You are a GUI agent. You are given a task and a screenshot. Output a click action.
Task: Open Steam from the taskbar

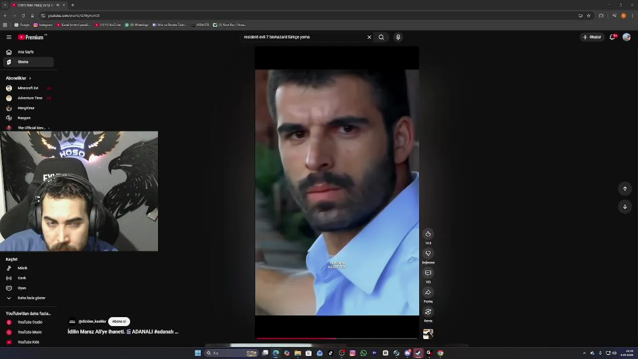coord(418,353)
